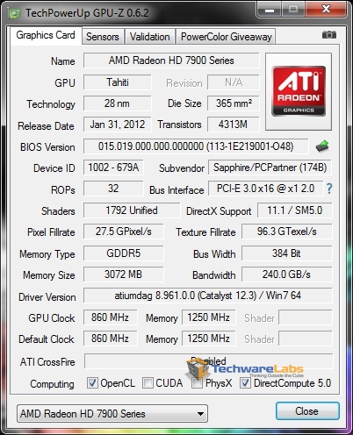The height and width of the screenshot is (435, 353).
Task: Open the AMD Radeon HD 7900 Series dropdown
Action: point(112,413)
